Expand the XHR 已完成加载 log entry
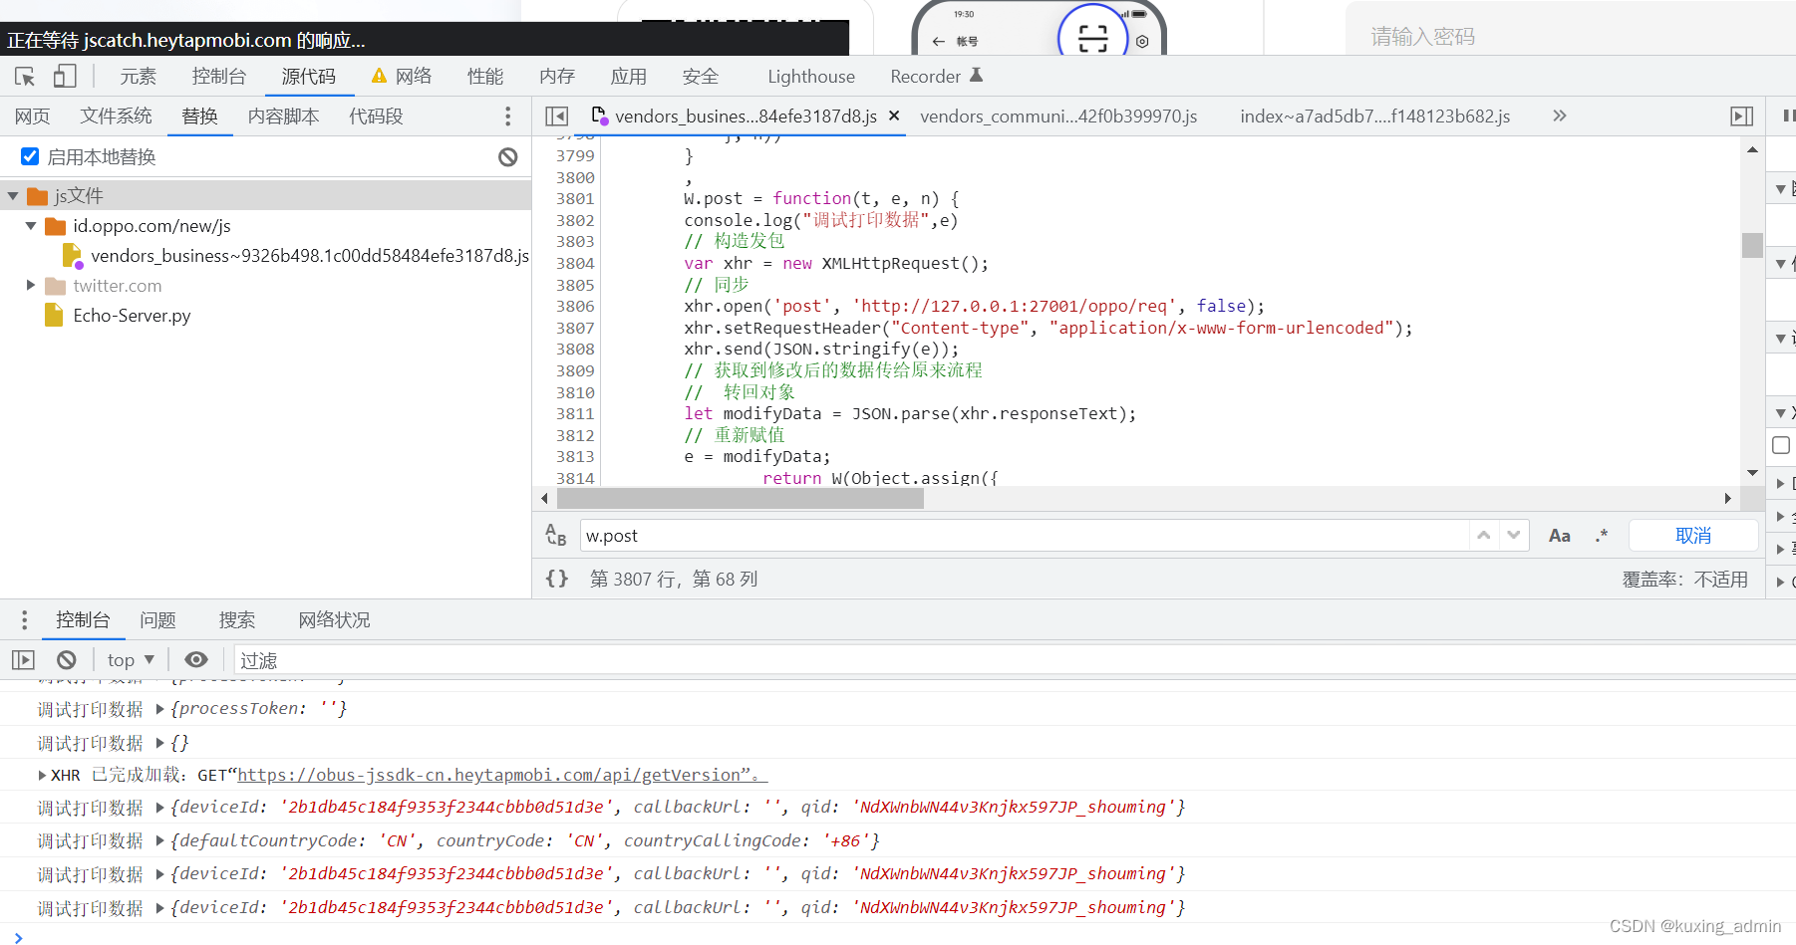This screenshot has height=945, width=1796. (42, 775)
